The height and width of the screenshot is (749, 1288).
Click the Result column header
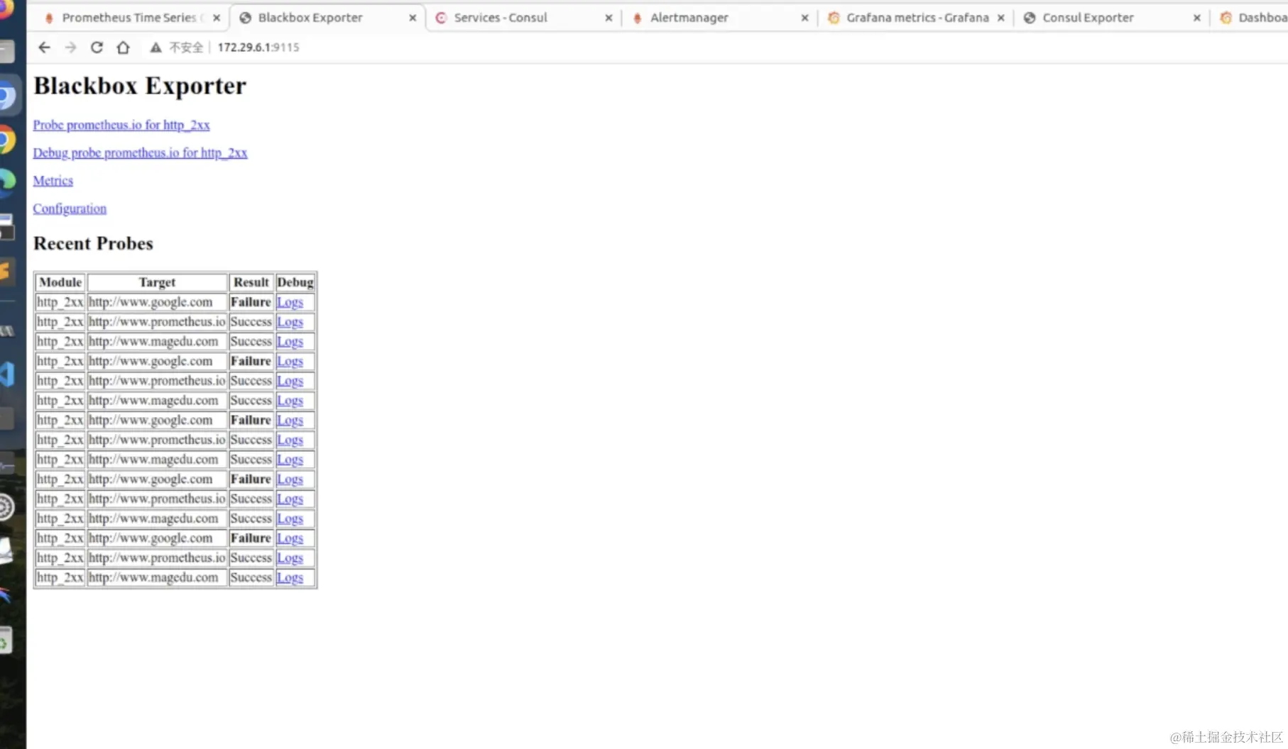[251, 282]
